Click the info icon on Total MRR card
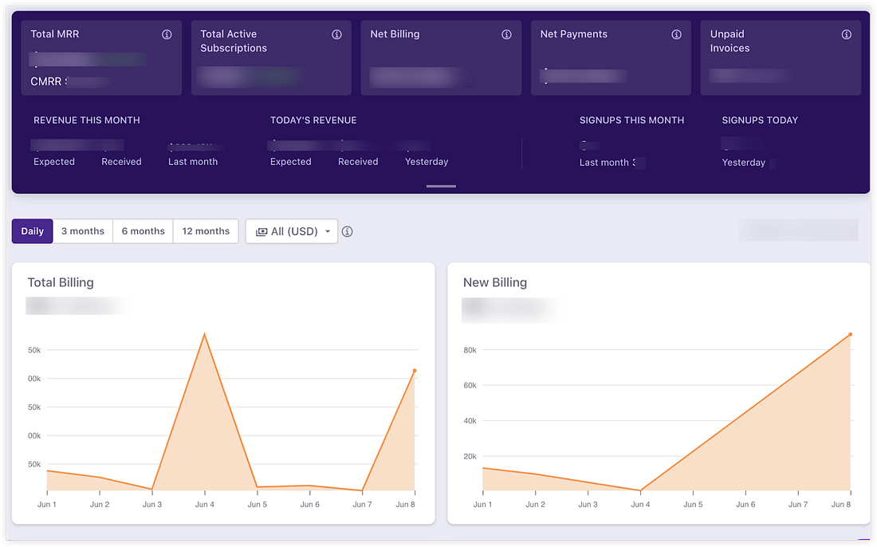 [167, 35]
